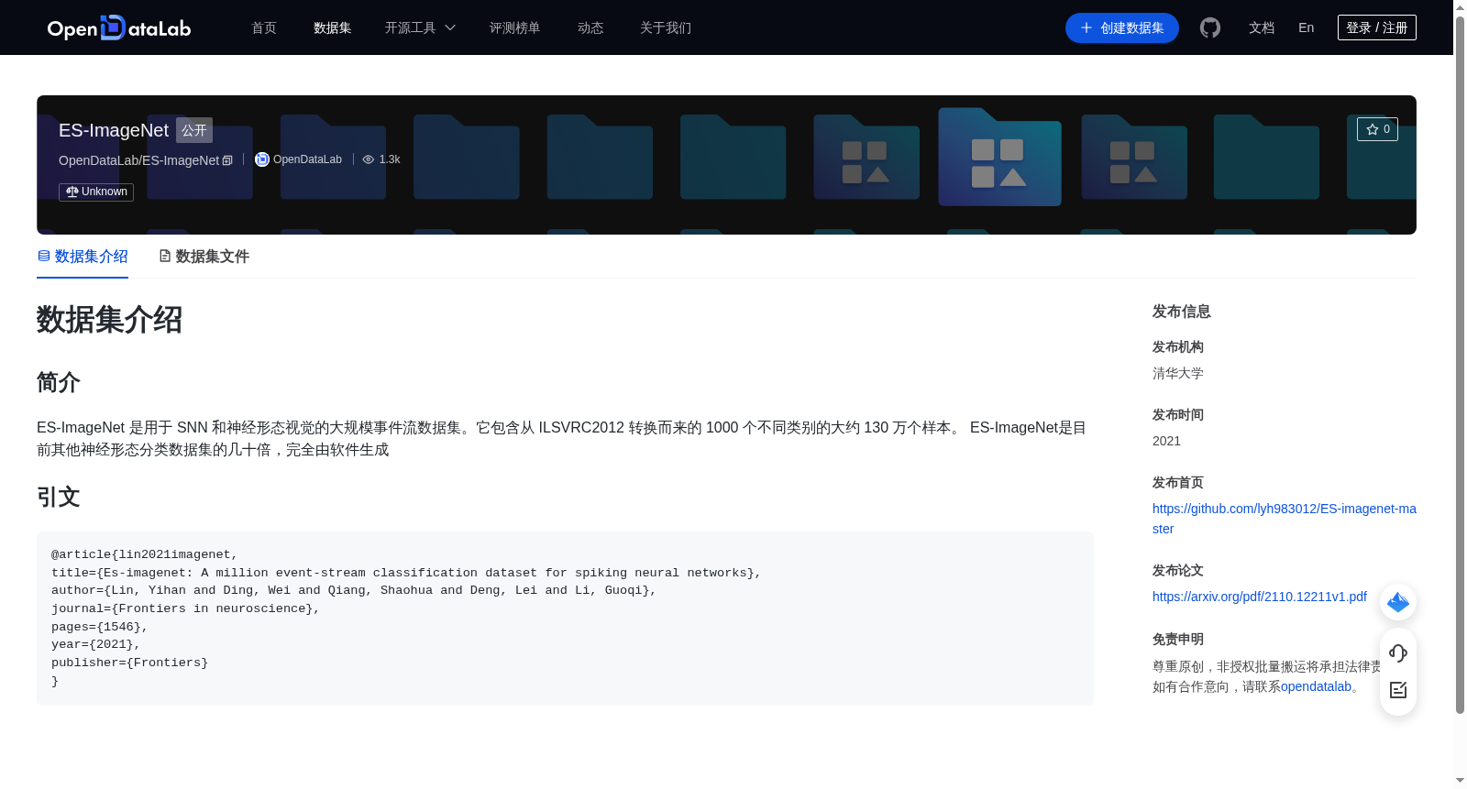This screenshot has width=1467, height=789.
Task: Select the 数据集 menu item
Action: tap(333, 27)
